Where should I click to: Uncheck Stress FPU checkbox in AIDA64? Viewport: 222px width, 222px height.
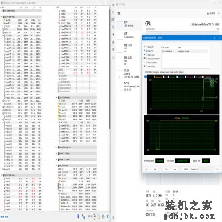[147, 51]
